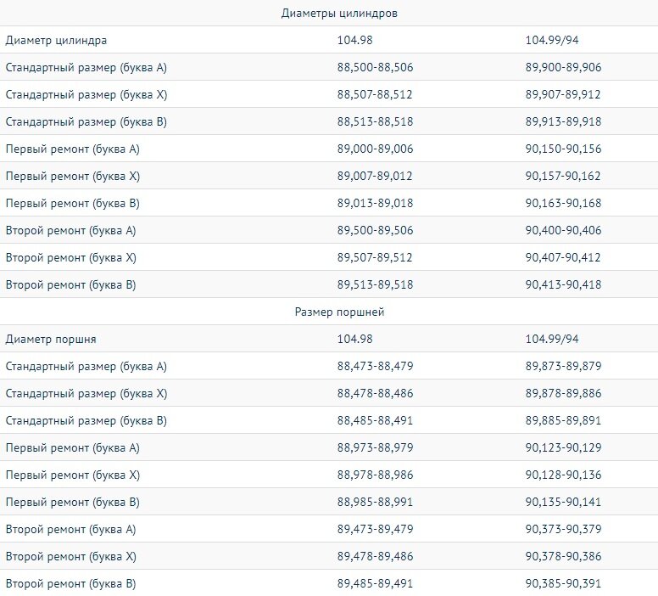The width and height of the screenshot is (658, 596).
Task: Click cylinder value 89,007-89,012
Action: [375, 176]
